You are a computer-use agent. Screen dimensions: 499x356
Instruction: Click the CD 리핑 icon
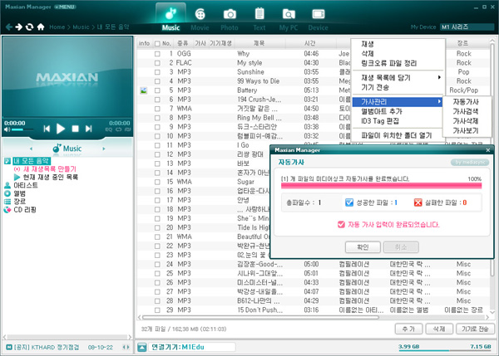coord(7,210)
